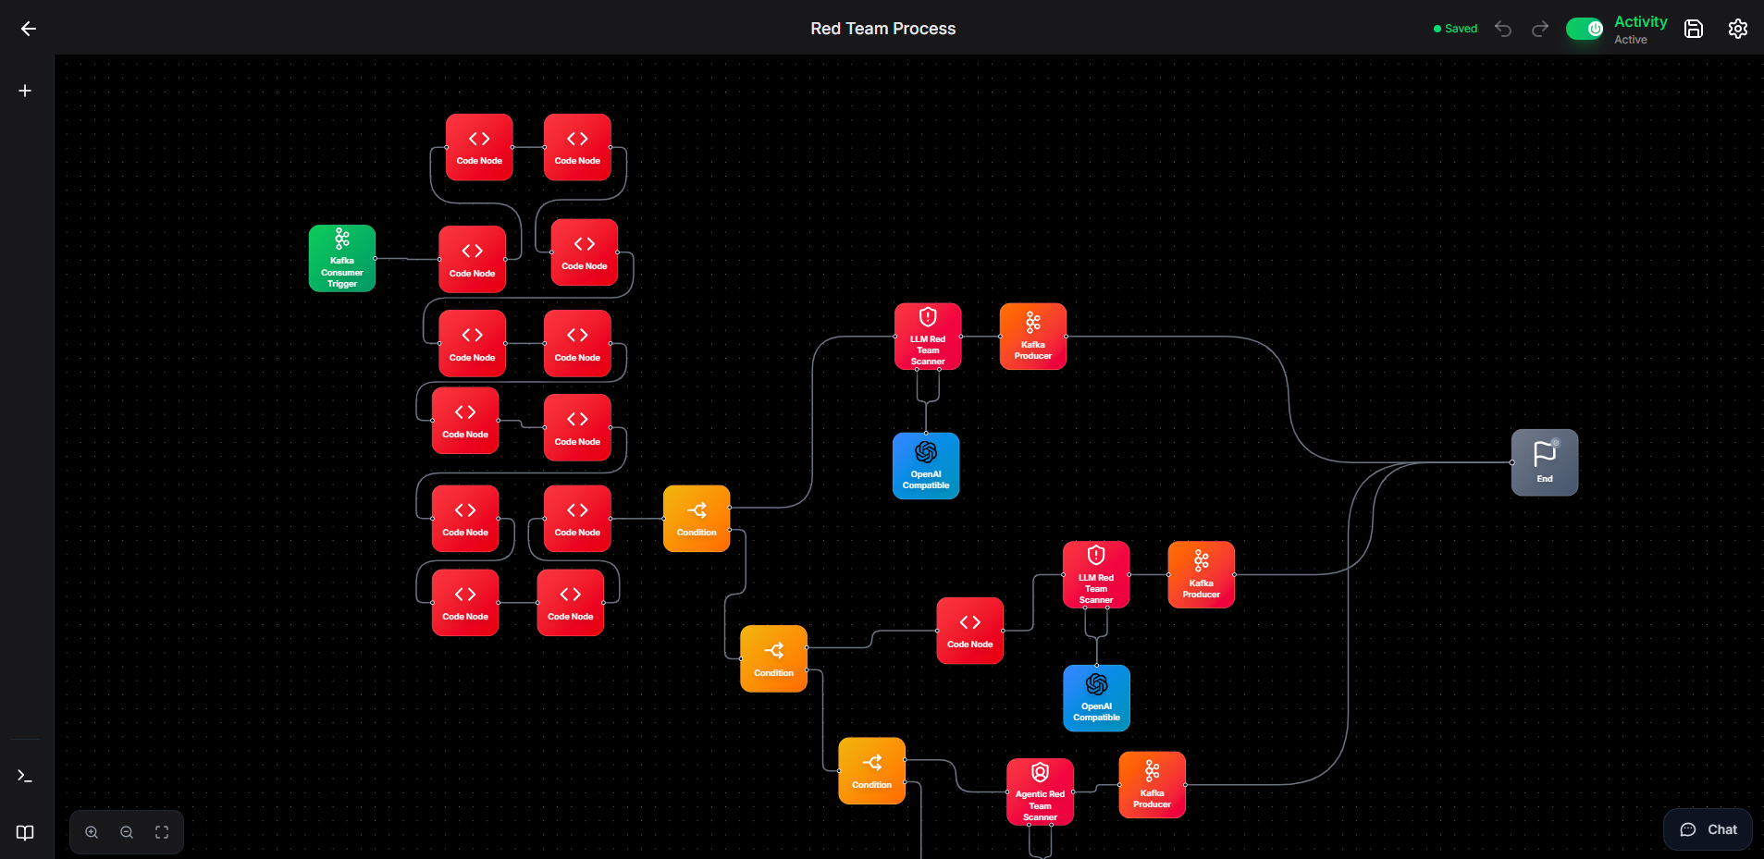This screenshot has width=1764, height=859.
Task: Select the lower OpenAI Compatible node
Action: coord(1097,698)
